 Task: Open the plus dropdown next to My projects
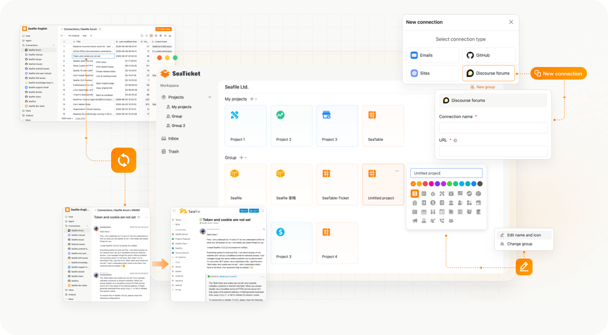tap(253, 99)
